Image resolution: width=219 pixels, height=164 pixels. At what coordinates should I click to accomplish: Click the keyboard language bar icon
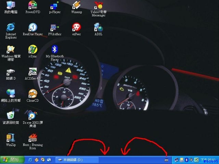pos(166,160)
